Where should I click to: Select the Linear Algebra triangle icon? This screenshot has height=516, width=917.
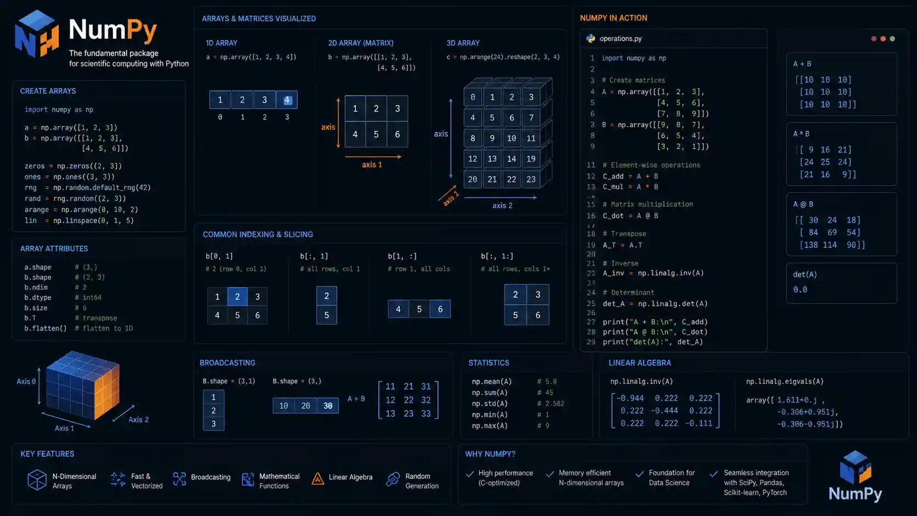[318, 479]
